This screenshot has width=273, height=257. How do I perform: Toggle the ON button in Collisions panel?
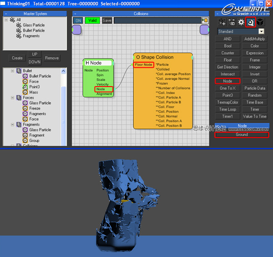click(x=78, y=21)
